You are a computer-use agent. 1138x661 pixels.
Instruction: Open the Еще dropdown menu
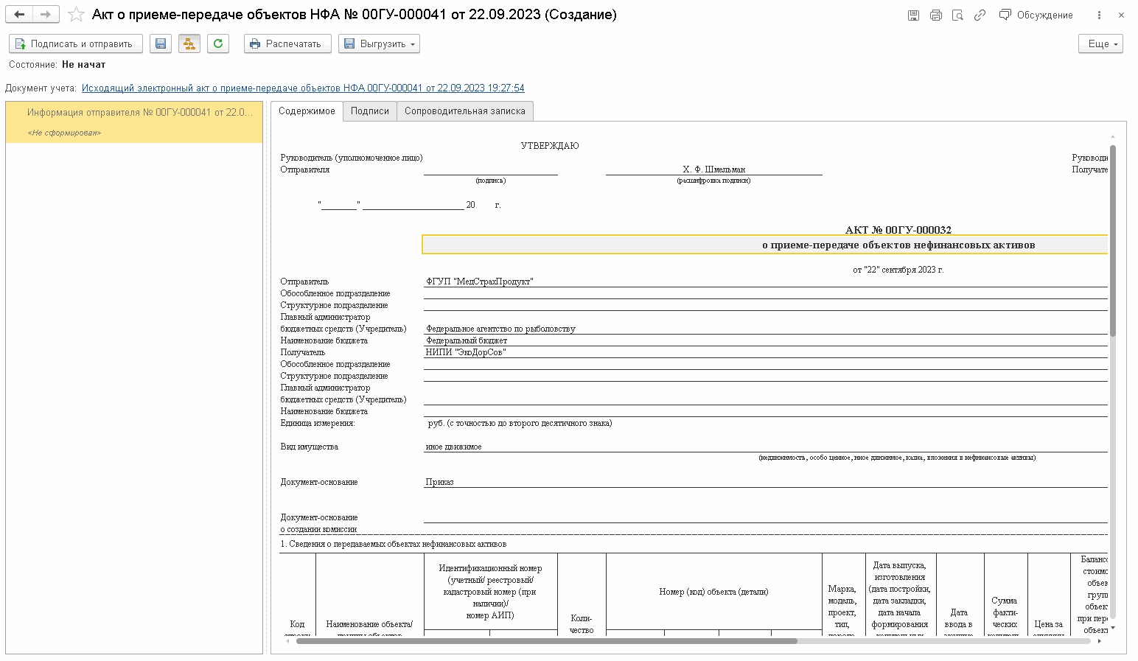click(x=1100, y=43)
